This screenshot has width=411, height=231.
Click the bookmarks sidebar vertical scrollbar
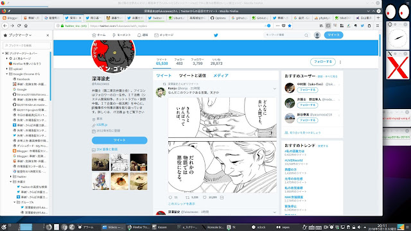click(50, 76)
